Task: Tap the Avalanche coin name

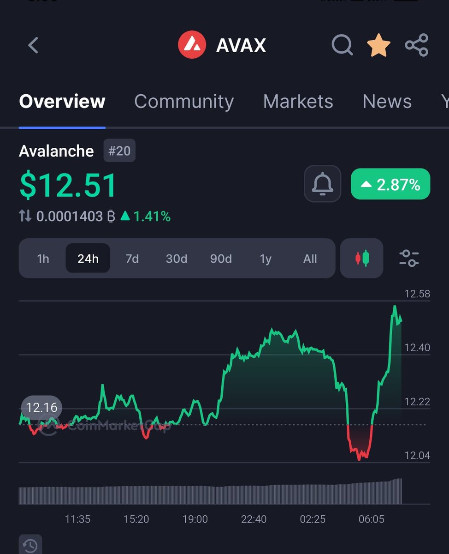Action: tap(56, 151)
